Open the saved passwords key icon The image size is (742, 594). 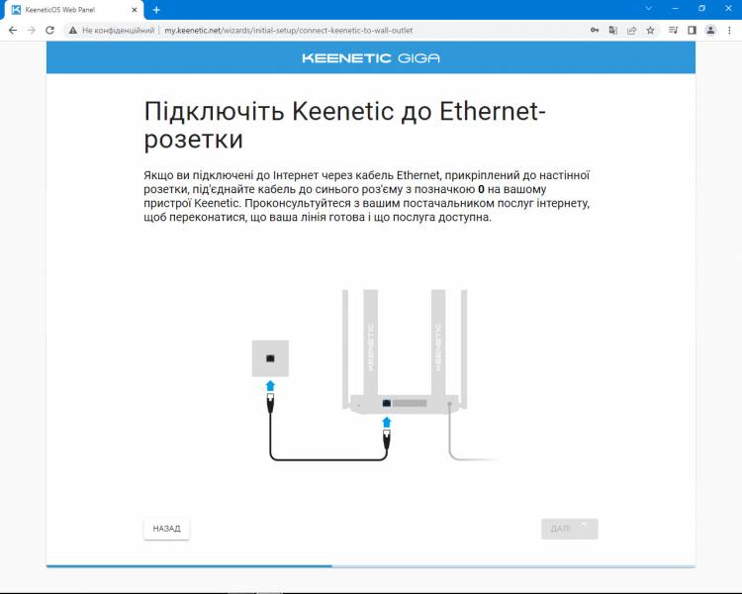tap(595, 31)
